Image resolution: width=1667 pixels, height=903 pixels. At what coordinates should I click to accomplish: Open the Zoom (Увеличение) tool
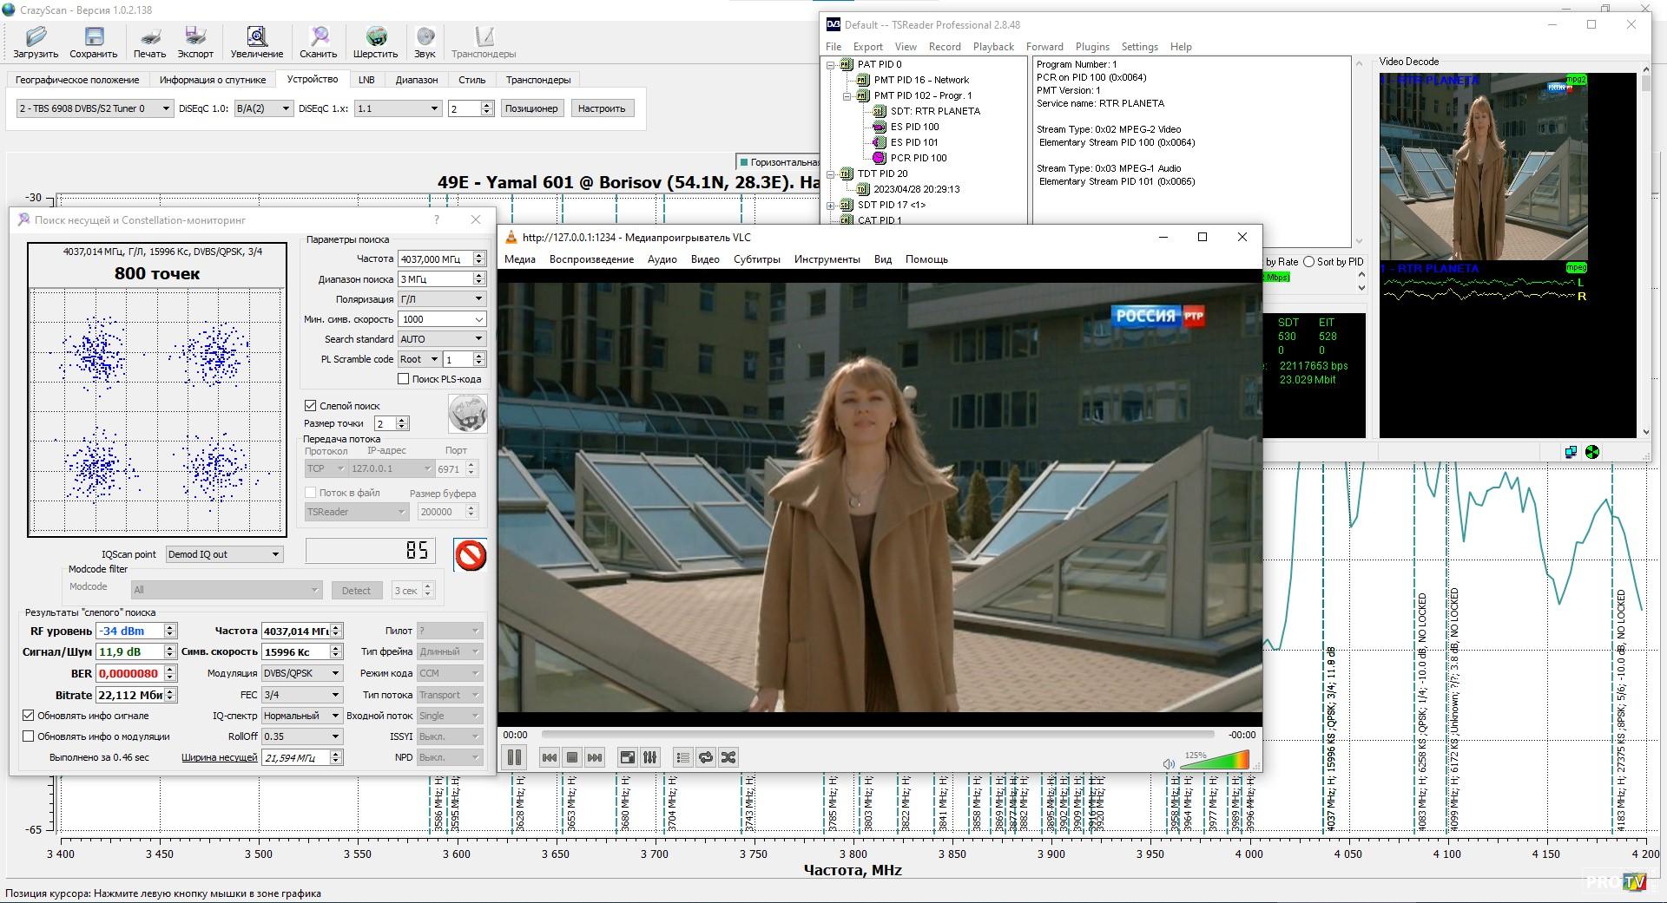[256, 36]
